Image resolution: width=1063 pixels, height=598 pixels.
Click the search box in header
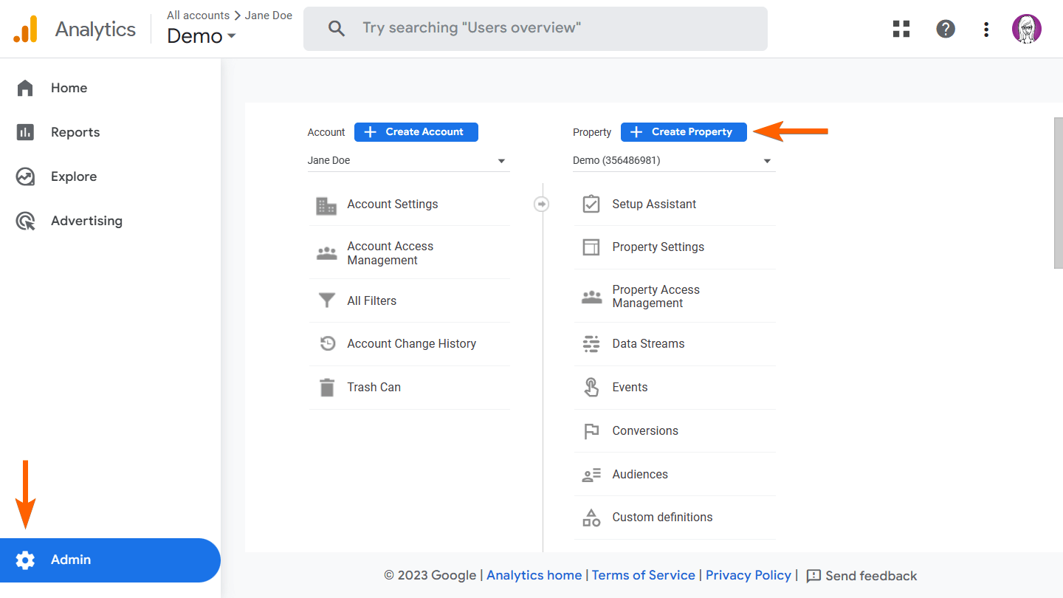pos(535,29)
